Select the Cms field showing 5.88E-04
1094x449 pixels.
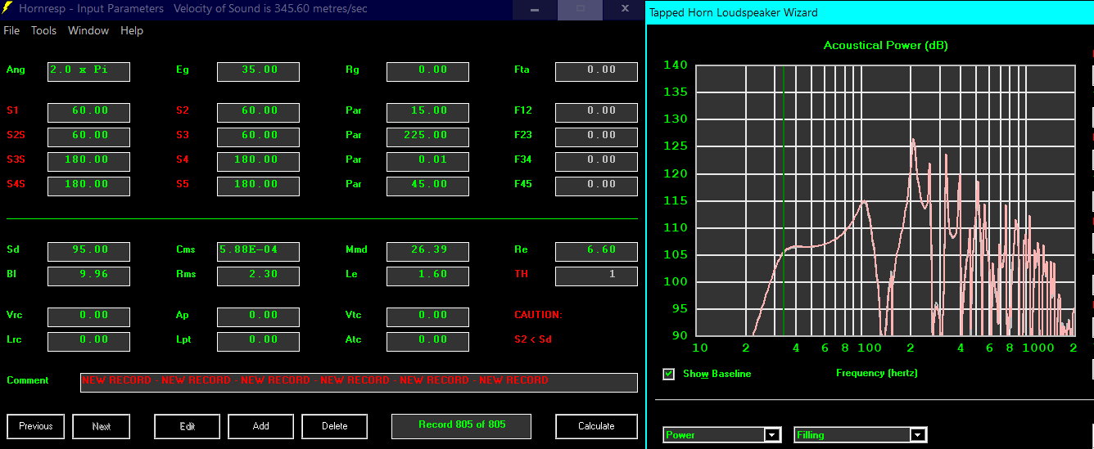click(258, 251)
